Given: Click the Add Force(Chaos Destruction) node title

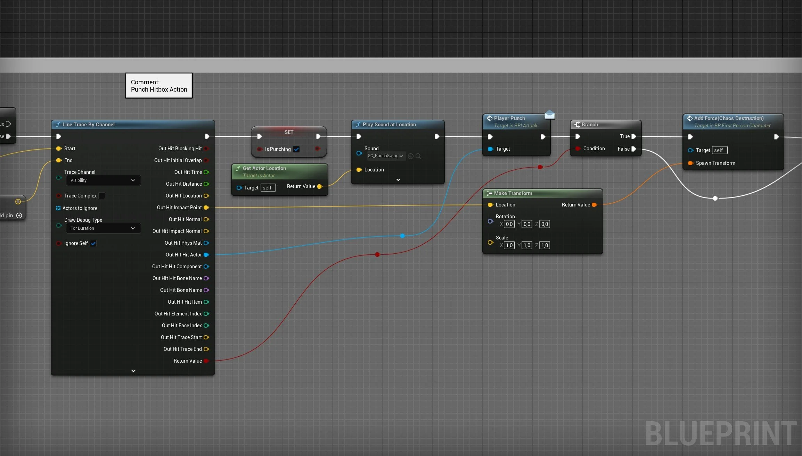Looking at the screenshot, I should coord(729,118).
